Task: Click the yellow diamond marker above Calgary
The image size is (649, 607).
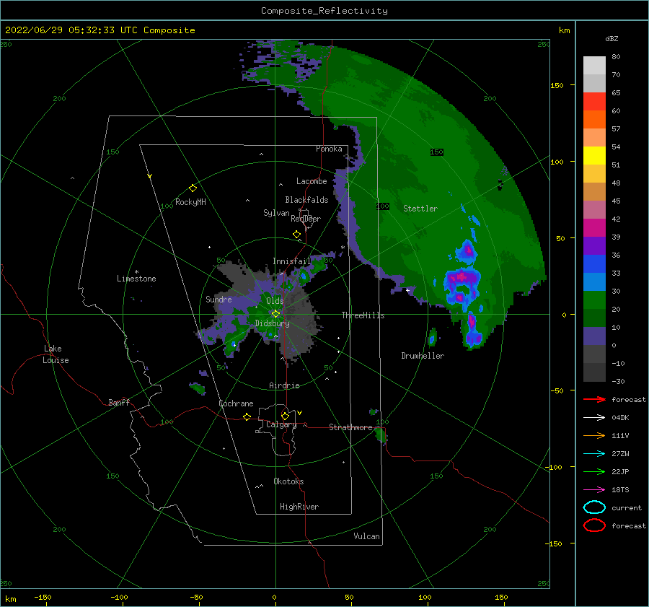Action: pyautogui.click(x=285, y=416)
